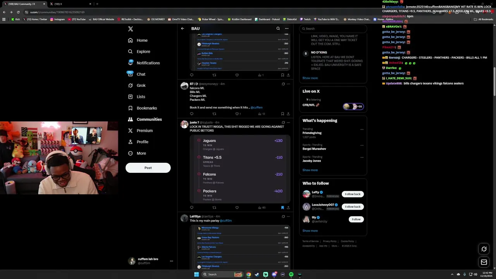Open the @cuffem mention in ezxymoneyy post
The height and width of the screenshot is (279, 496).
coord(257,107)
